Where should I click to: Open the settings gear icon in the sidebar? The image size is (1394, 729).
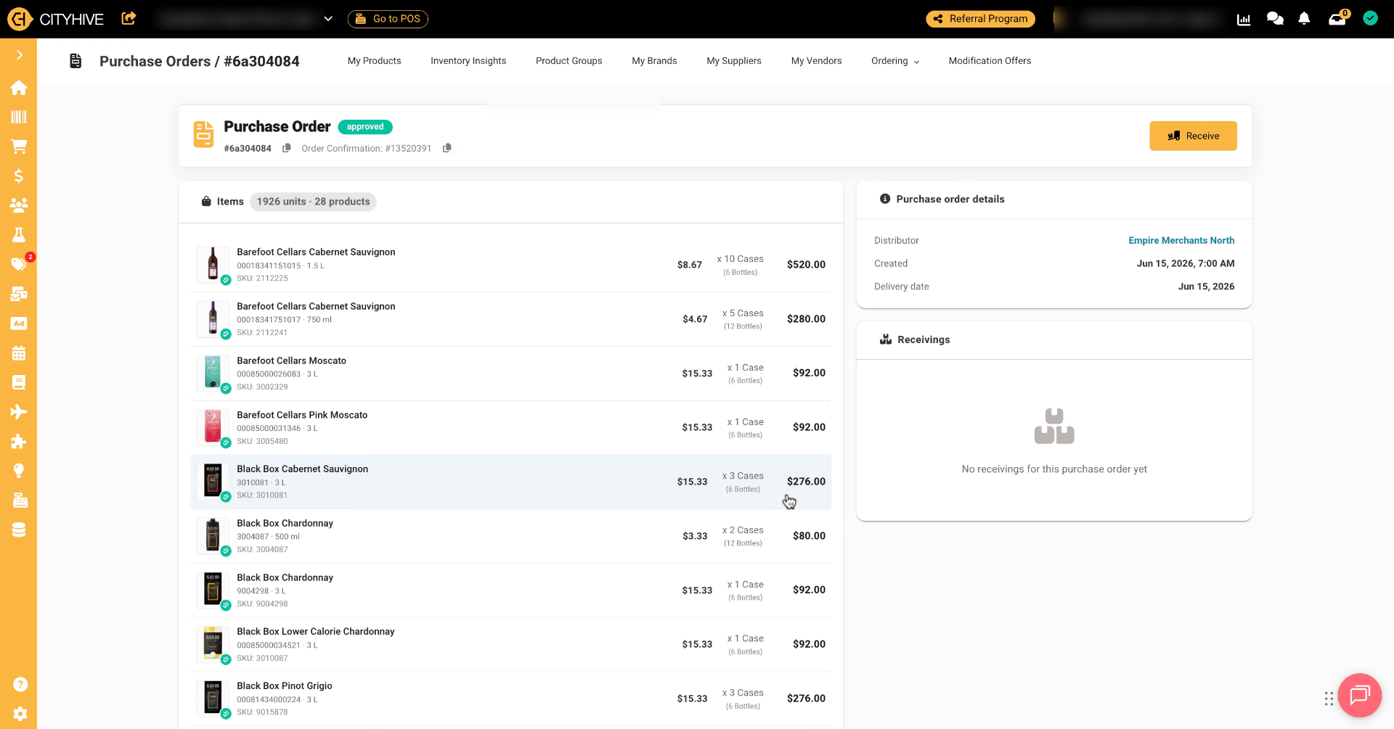pyautogui.click(x=20, y=714)
